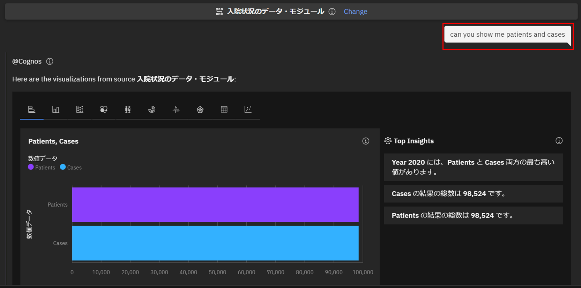Show the data as a table
This screenshot has height=288, width=581.
pyautogui.click(x=224, y=110)
